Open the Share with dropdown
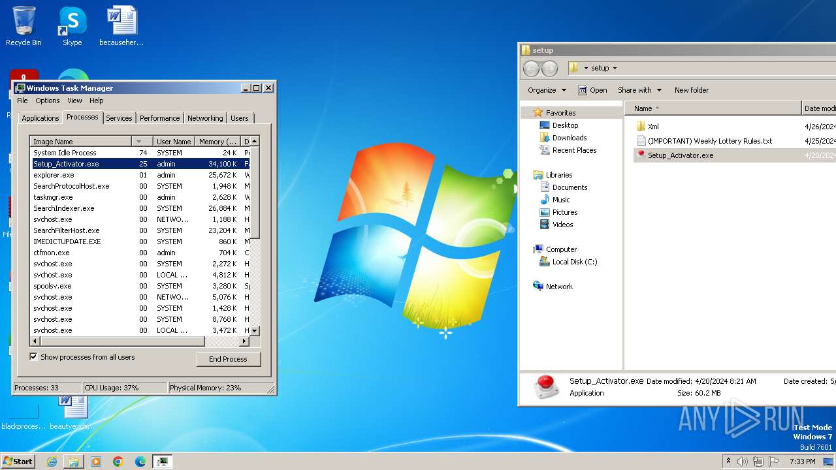The width and height of the screenshot is (836, 470). tap(640, 90)
